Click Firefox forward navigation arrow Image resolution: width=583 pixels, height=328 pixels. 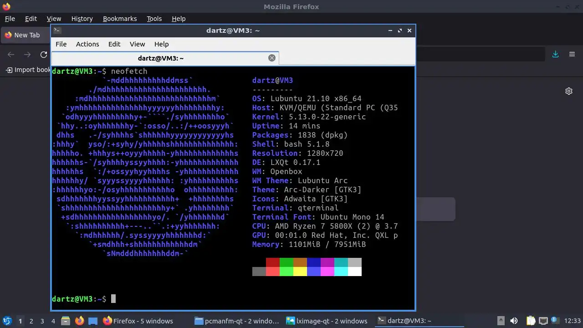point(27,55)
